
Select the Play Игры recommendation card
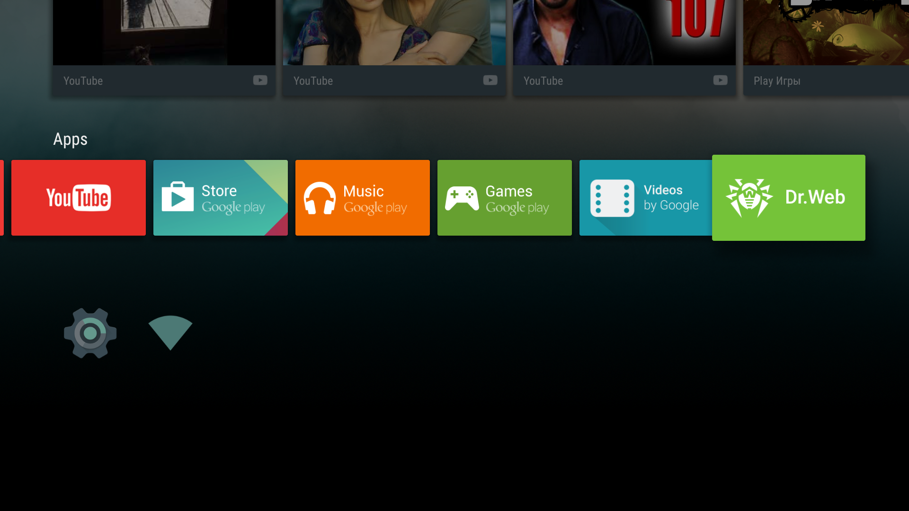(x=826, y=48)
